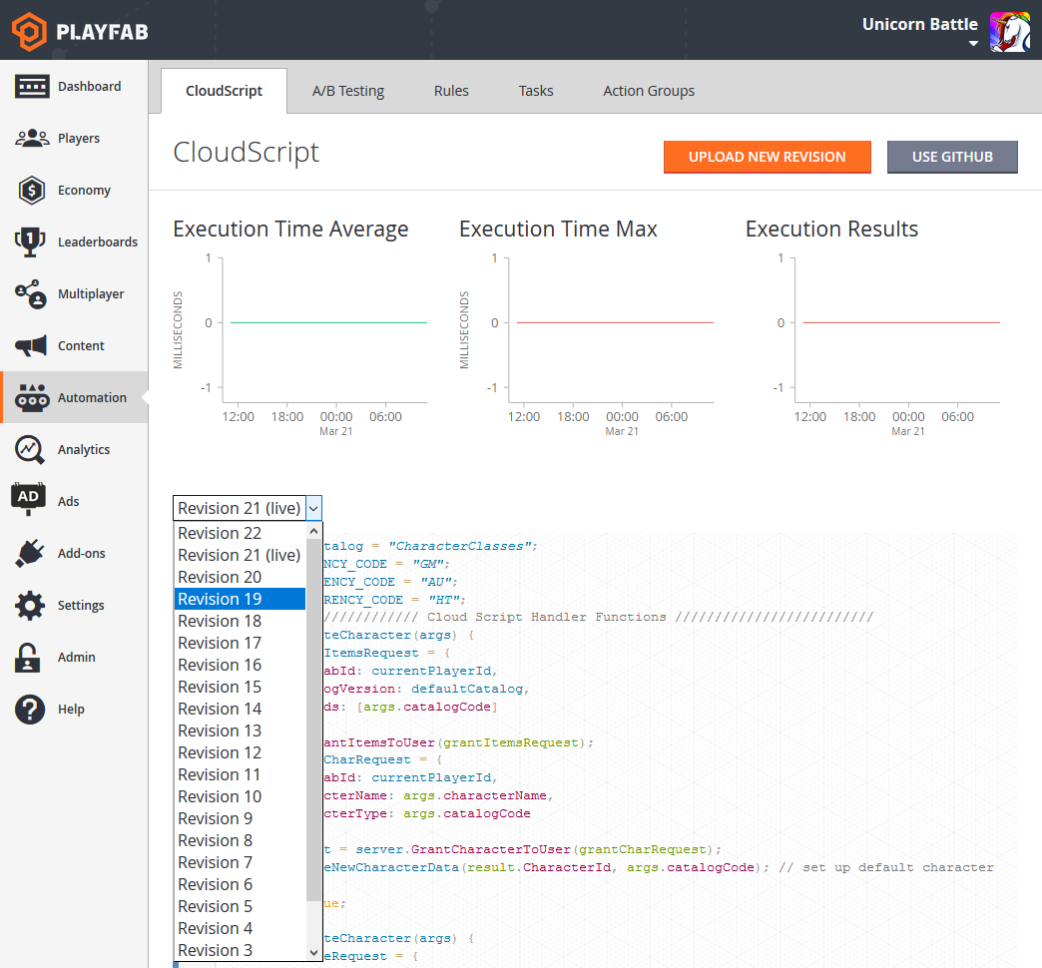This screenshot has height=968, width=1042.
Task: Click the Admin padlock icon
Action: click(x=28, y=657)
